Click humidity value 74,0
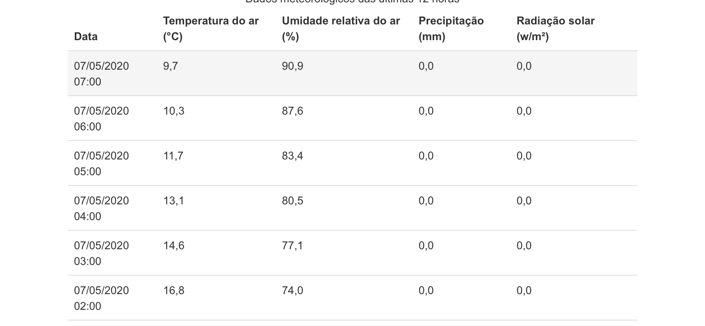Viewport: 705px width, 326px height. coord(293,290)
